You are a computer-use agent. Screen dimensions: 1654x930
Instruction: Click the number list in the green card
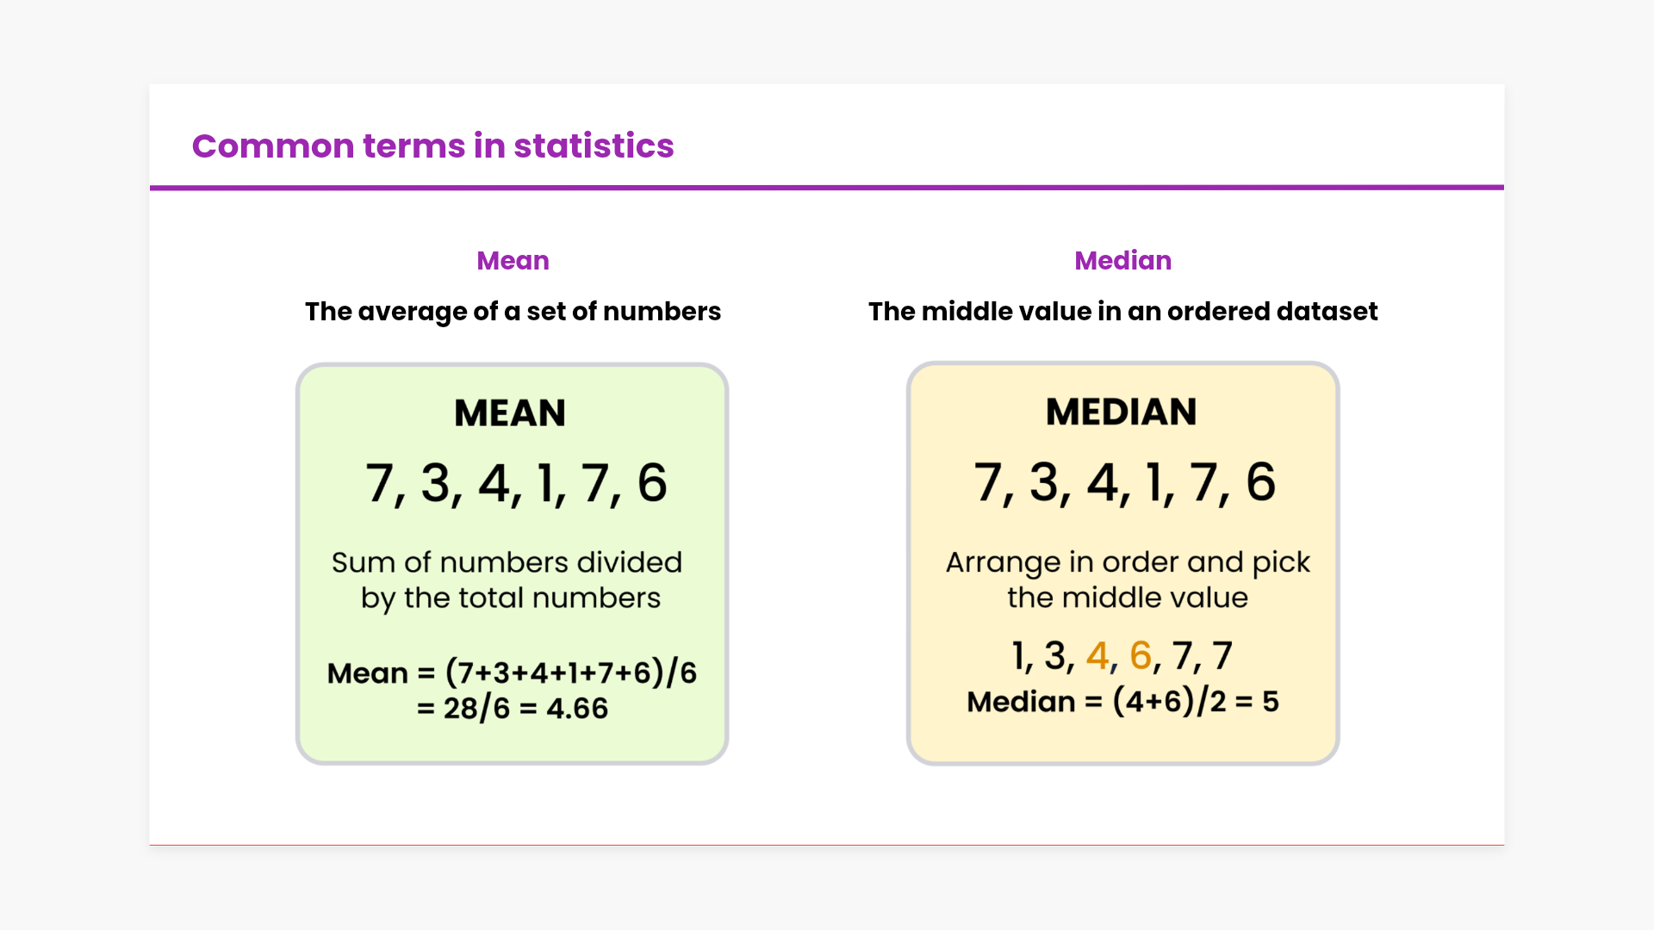(516, 483)
